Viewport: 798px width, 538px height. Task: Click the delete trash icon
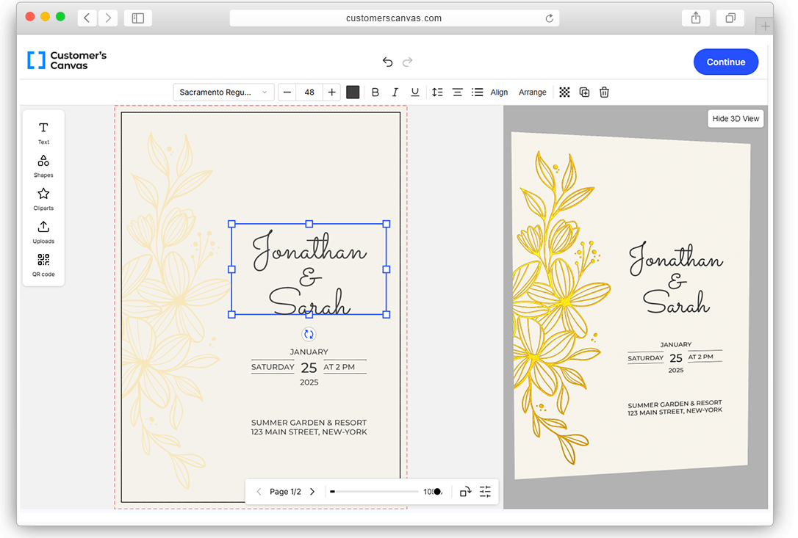coord(604,92)
